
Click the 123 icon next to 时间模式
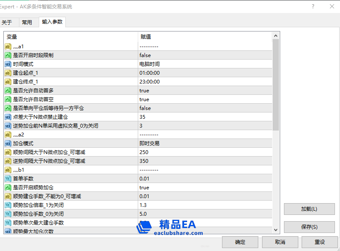tap(8, 64)
